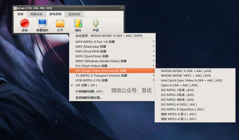This screenshot has width=239, height=140.
Task: Click the Sound (声音) microphone icon
Action: pyautogui.click(x=96, y=23)
